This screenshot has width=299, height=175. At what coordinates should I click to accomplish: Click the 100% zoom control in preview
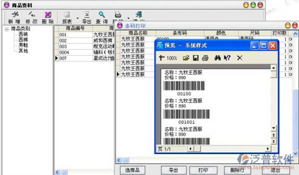171,58
